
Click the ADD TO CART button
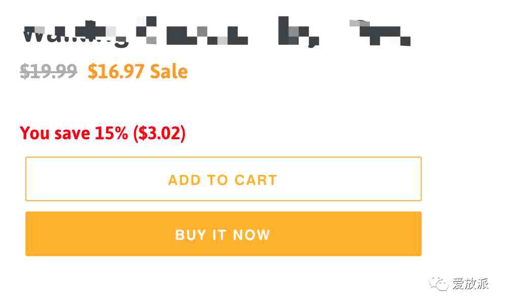pos(223,179)
